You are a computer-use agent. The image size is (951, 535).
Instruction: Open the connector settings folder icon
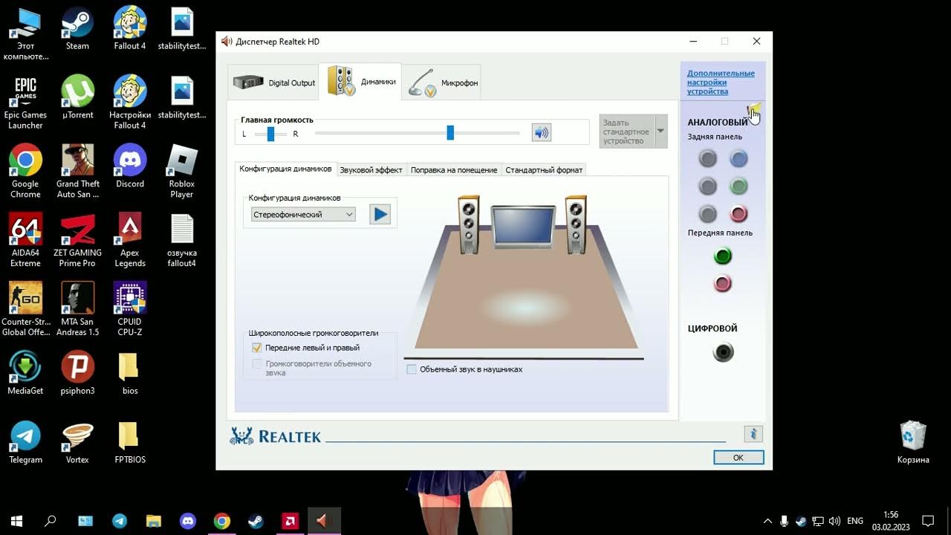(x=754, y=110)
